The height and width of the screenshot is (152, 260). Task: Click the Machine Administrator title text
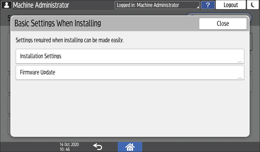[x=41, y=5]
